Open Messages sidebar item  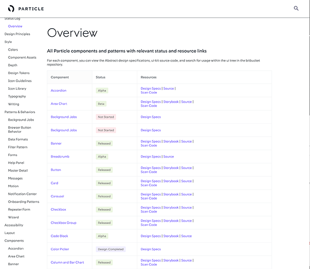(15, 178)
